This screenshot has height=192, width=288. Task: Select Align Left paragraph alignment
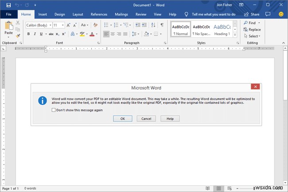point(106,34)
